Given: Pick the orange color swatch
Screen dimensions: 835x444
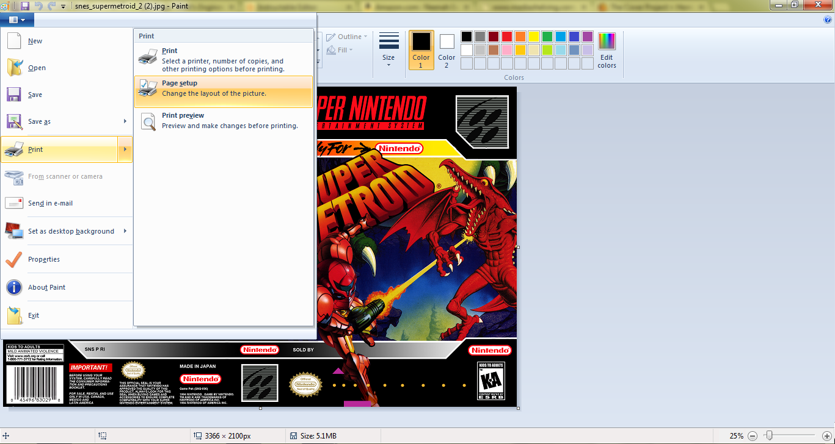Looking at the screenshot, I should 520,37.
